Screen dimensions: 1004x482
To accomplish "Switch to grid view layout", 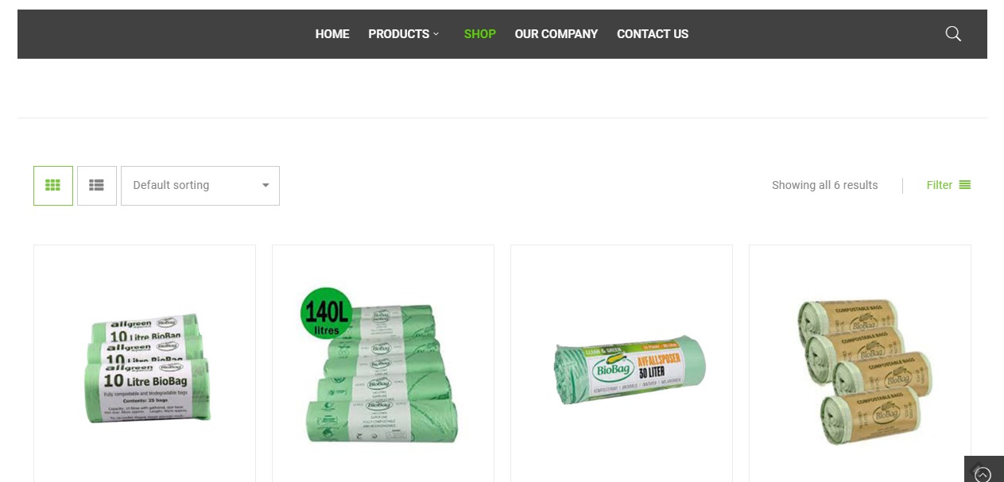I will tap(53, 186).
